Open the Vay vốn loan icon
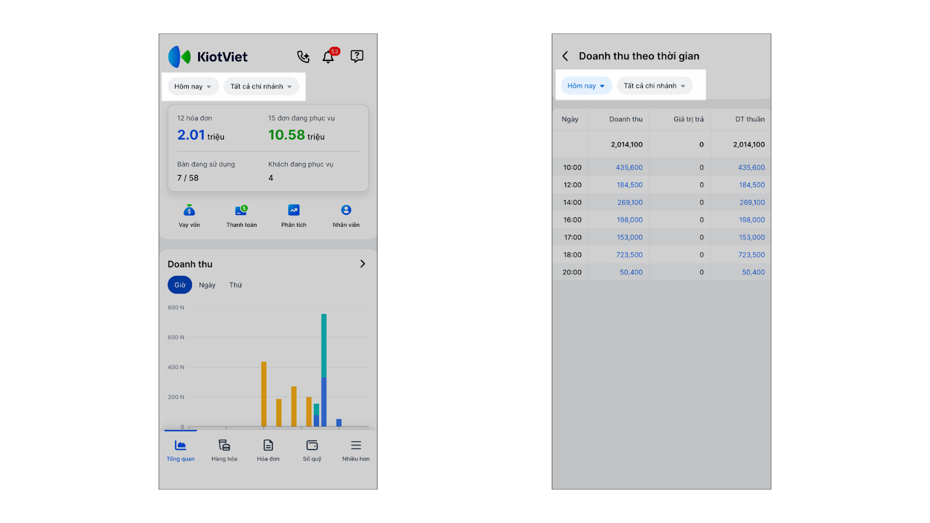 pyautogui.click(x=189, y=216)
